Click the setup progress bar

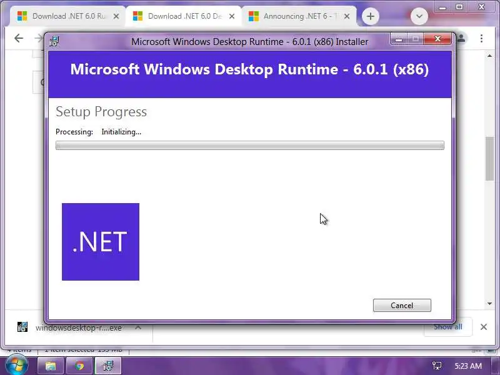tap(249, 146)
